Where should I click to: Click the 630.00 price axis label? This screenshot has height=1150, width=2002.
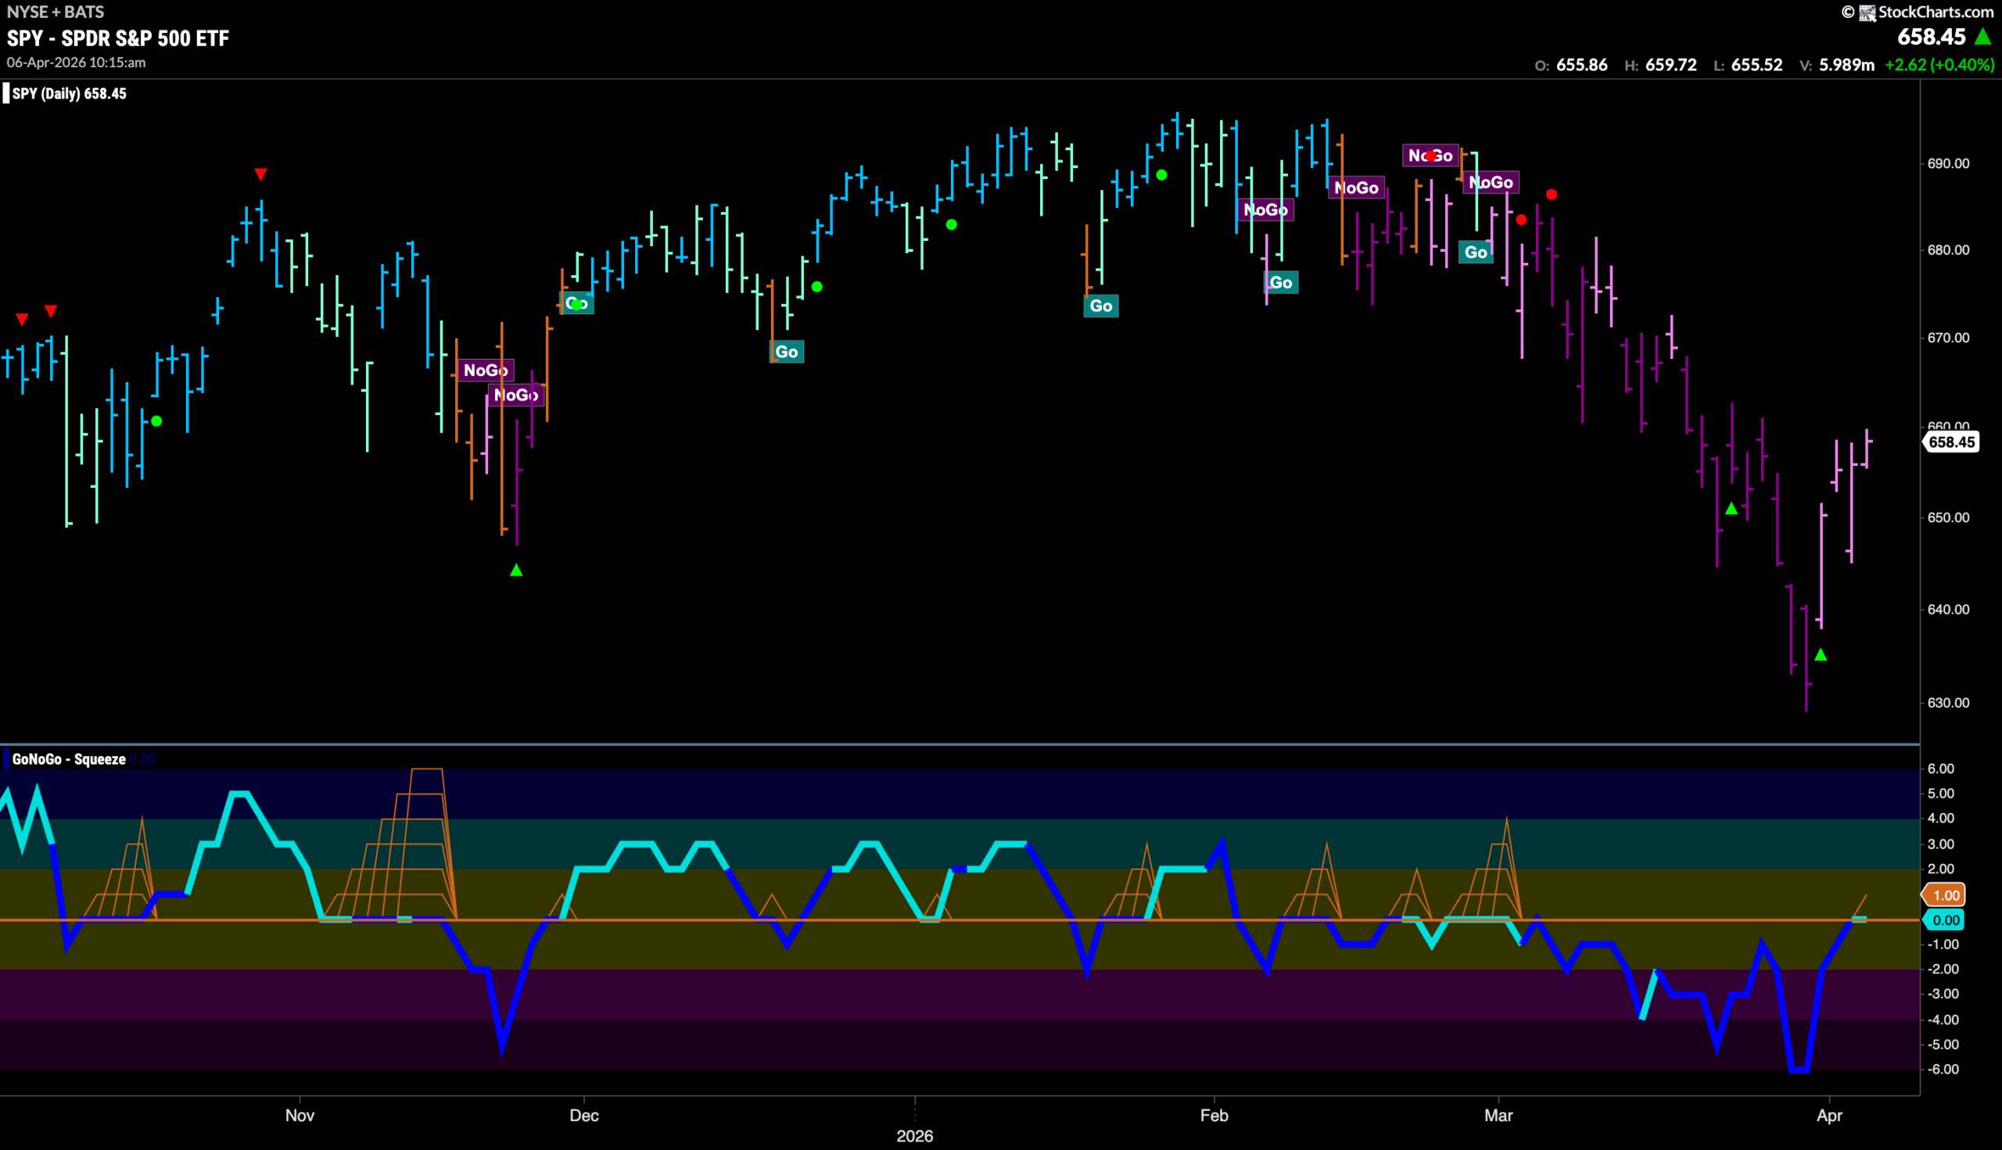(1948, 702)
